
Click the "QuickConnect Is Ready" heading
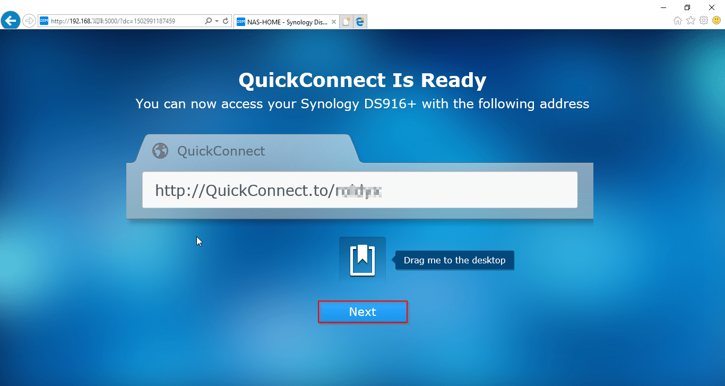tap(362, 80)
